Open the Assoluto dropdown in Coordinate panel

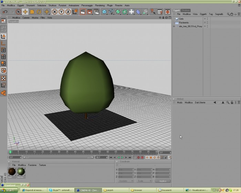(x=126, y=181)
